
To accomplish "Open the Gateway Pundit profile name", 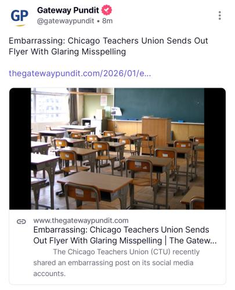I will click(x=68, y=10).
